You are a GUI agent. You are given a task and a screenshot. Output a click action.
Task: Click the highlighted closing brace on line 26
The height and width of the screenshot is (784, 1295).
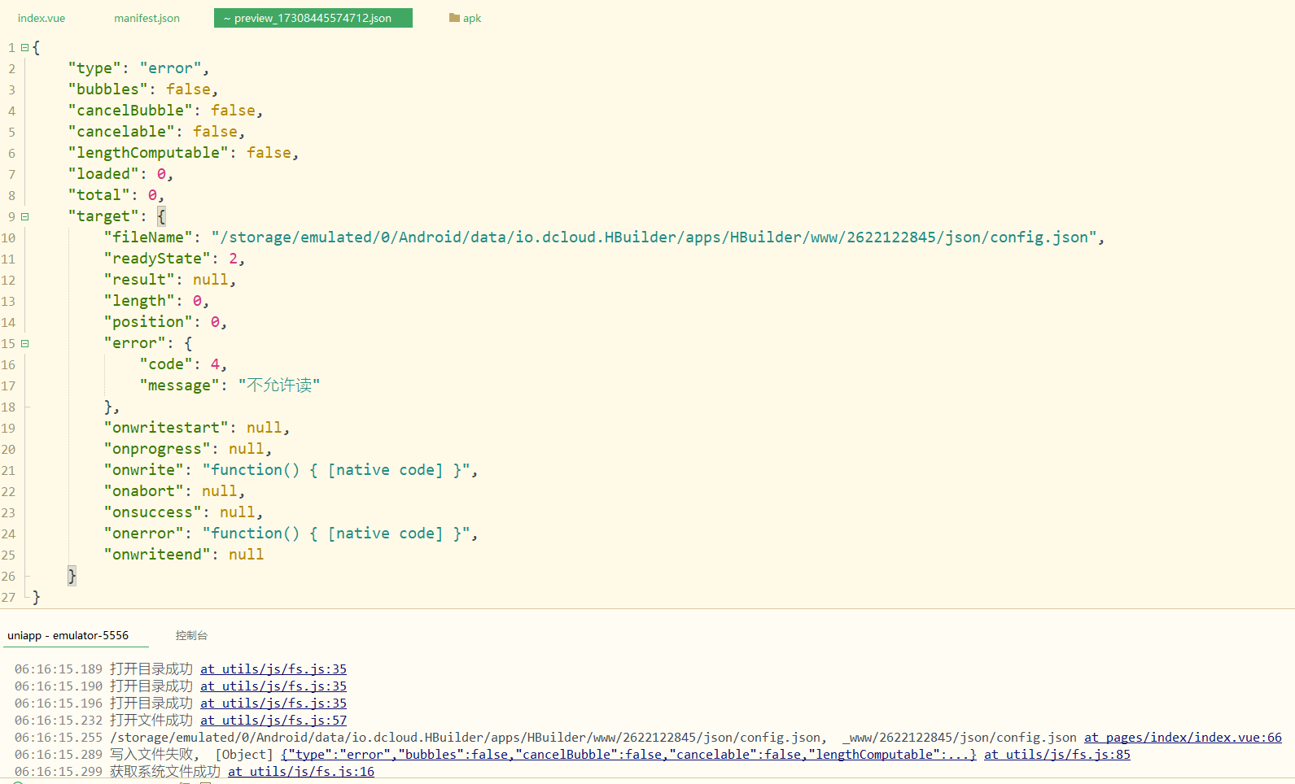pyautogui.click(x=72, y=576)
